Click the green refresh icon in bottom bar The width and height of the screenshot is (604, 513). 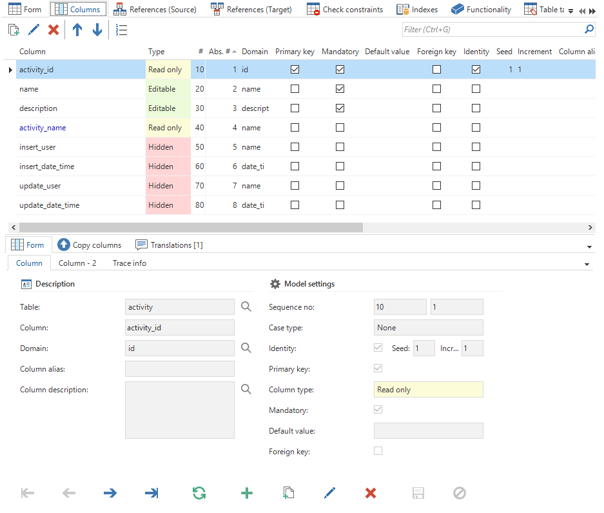(x=199, y=493)
